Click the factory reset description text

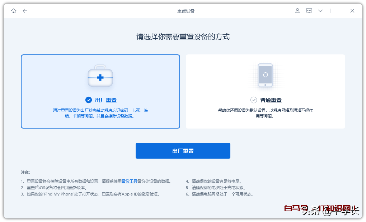(x=100, y=113)
